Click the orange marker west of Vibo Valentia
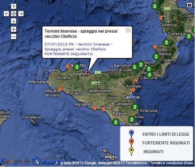The width and height of the screenshot is (195, 167). tap(155, 47)
